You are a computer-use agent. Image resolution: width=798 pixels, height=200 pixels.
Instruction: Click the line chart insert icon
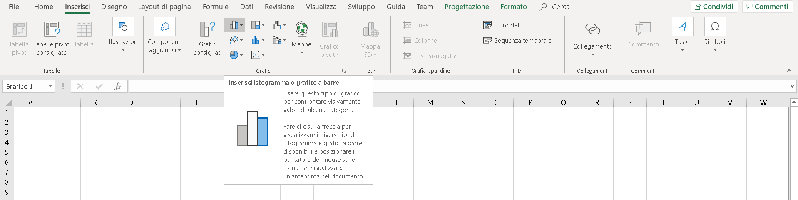[x=236, y=40]
